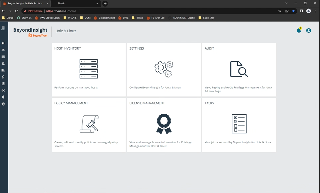Open Audit from the sidebar document-search icon

click(x=3, y=70)
